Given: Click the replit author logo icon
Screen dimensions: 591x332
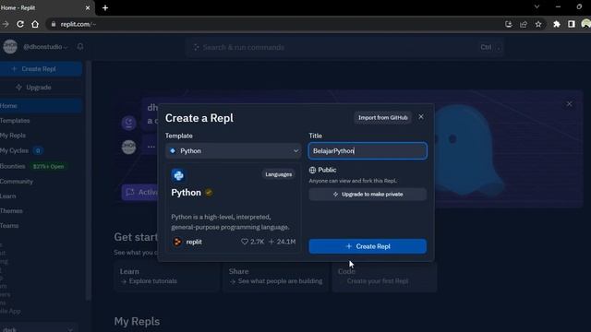Looking at the screenshot, I should 176,242.
